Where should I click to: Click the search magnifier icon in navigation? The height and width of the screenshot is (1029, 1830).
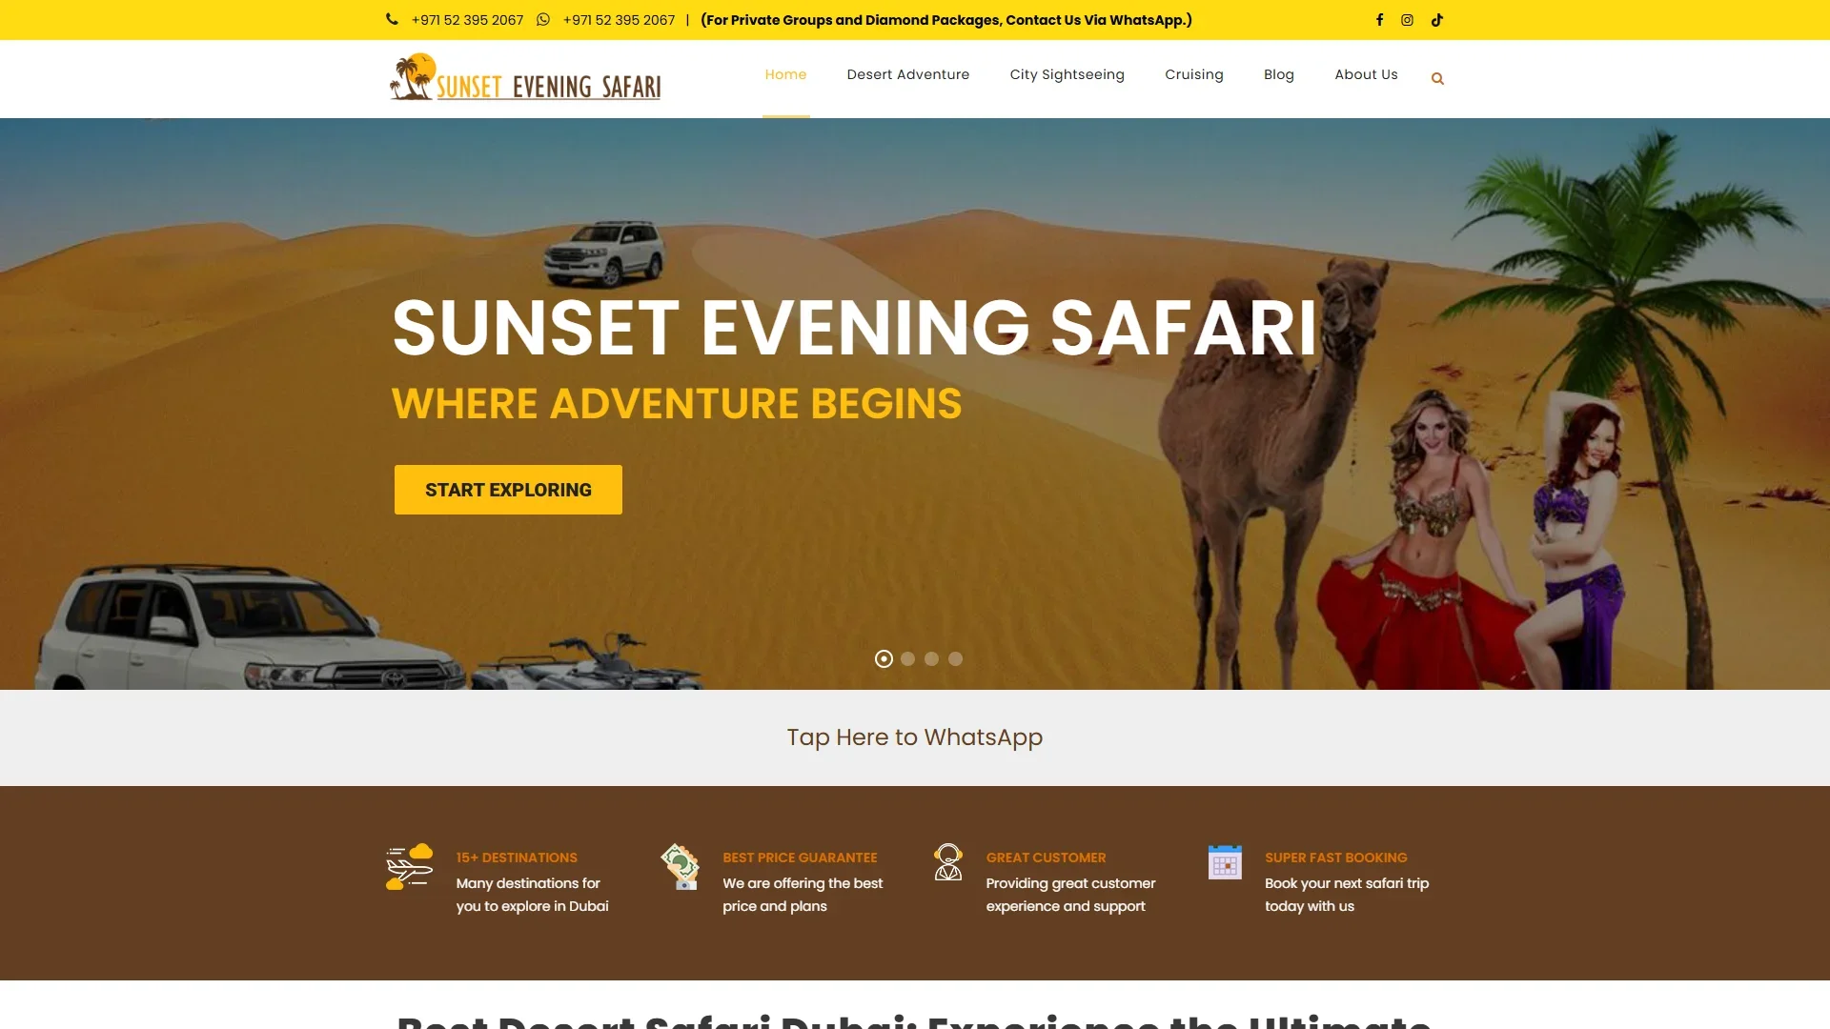(1437, 79)
